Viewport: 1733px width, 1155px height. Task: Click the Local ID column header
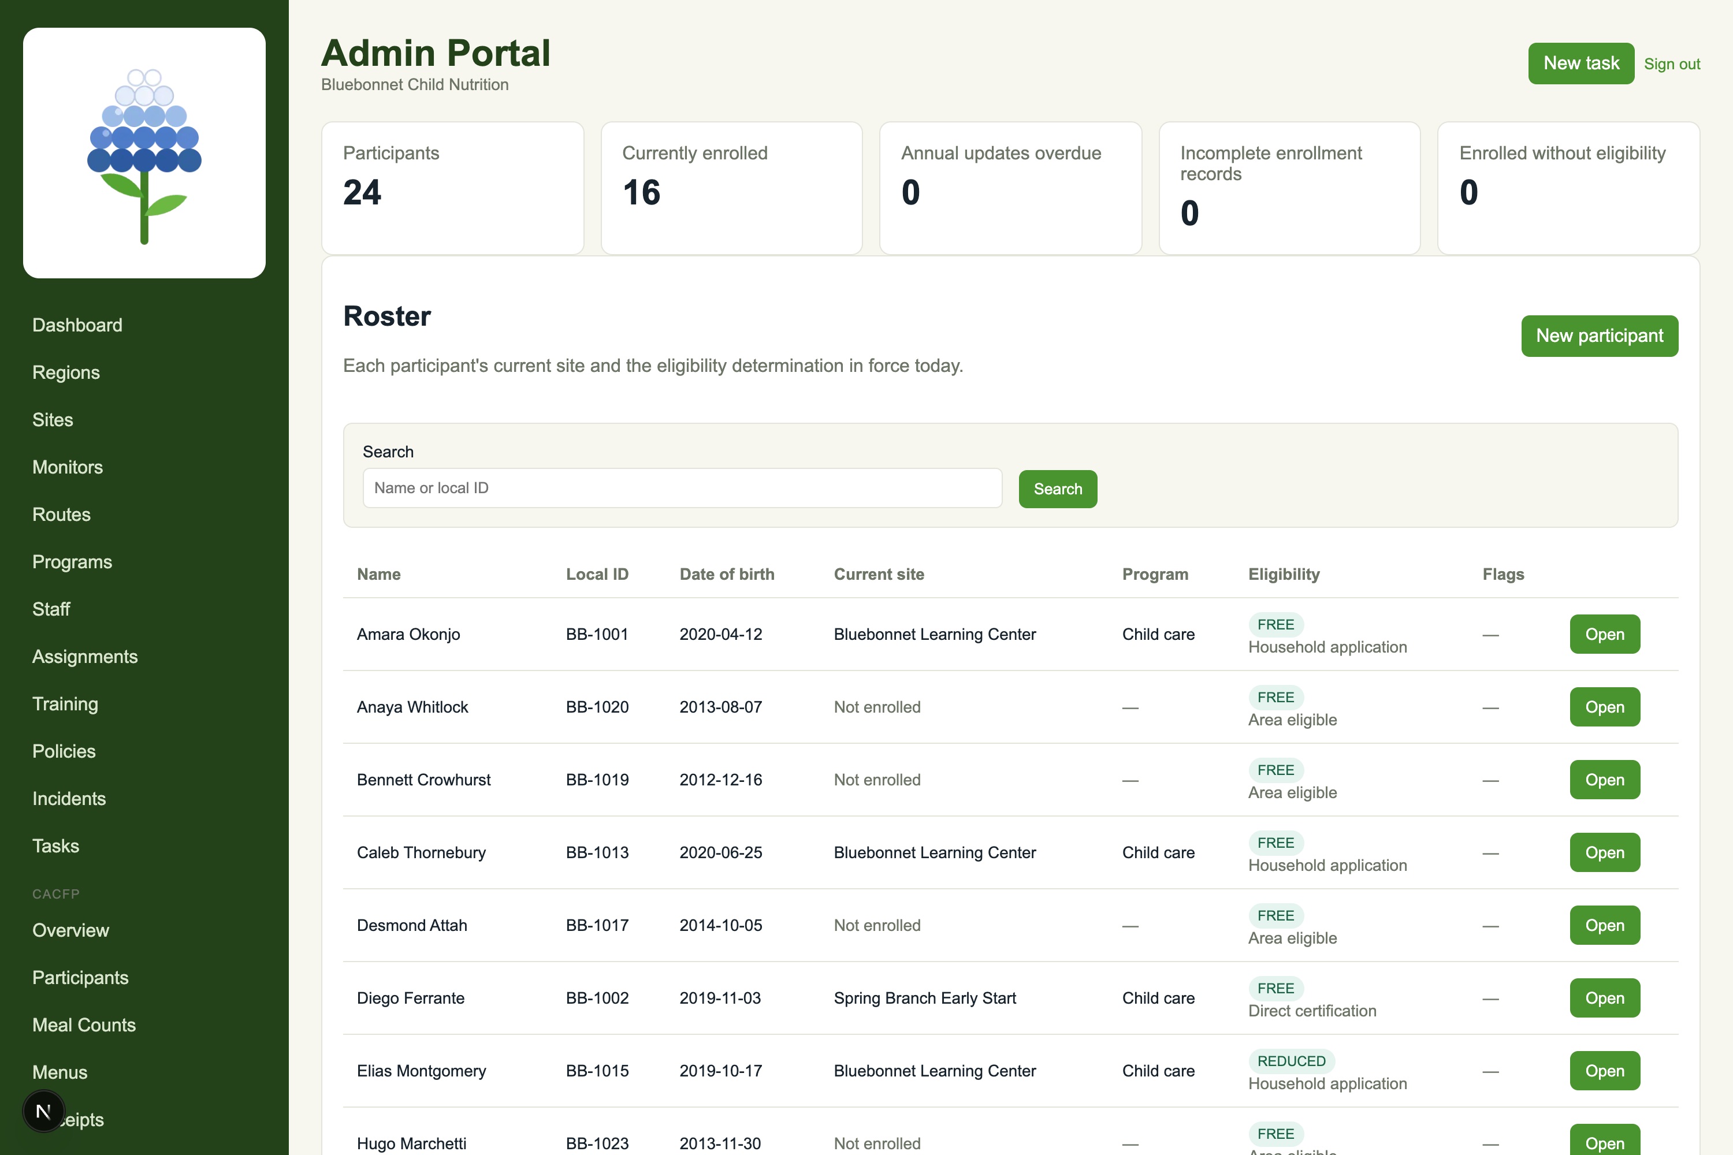coord(597,575)
